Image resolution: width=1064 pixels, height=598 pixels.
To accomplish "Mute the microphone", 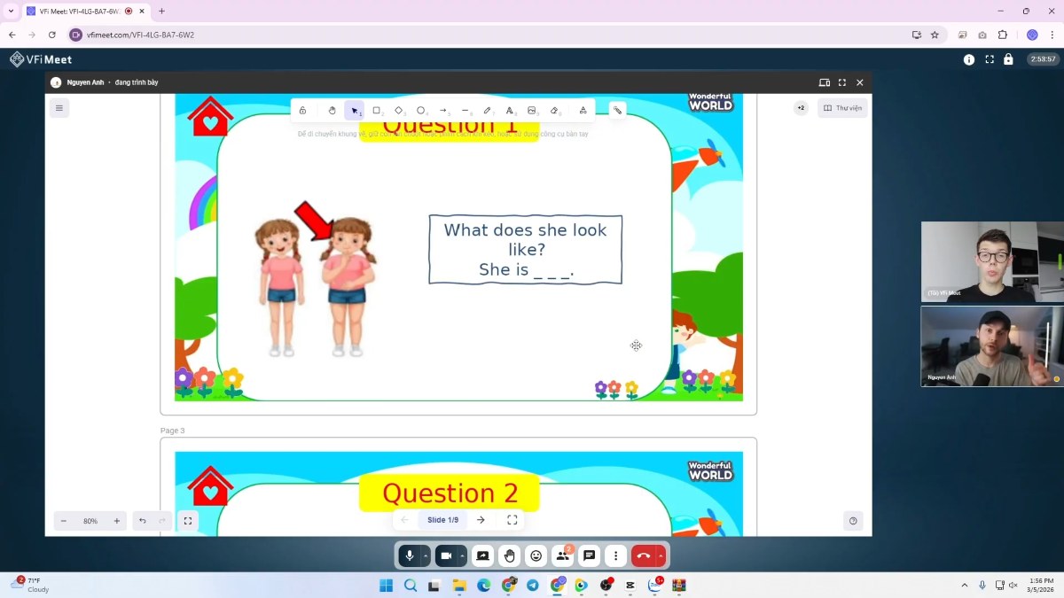I will (409, 555).
